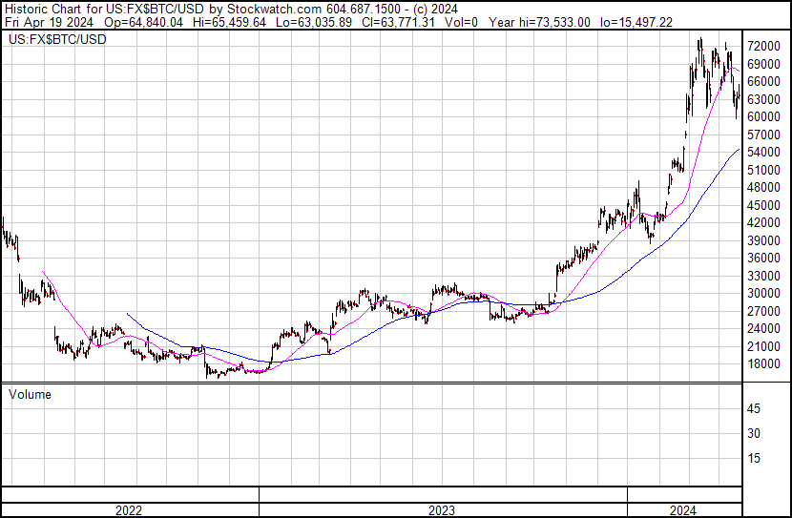Click the Volume panel label
The height and width of the screenshot is (518, 792).
click(30, 394)
